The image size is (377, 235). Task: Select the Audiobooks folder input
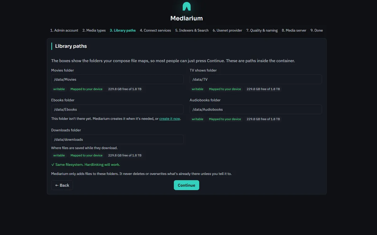(x=256, y=109)
